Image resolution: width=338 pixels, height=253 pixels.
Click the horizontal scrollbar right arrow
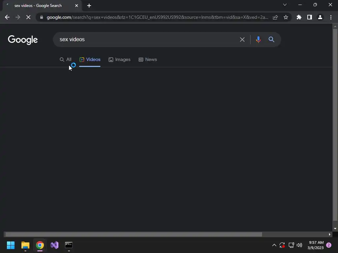pyautogui.click(x=330, y=234)
